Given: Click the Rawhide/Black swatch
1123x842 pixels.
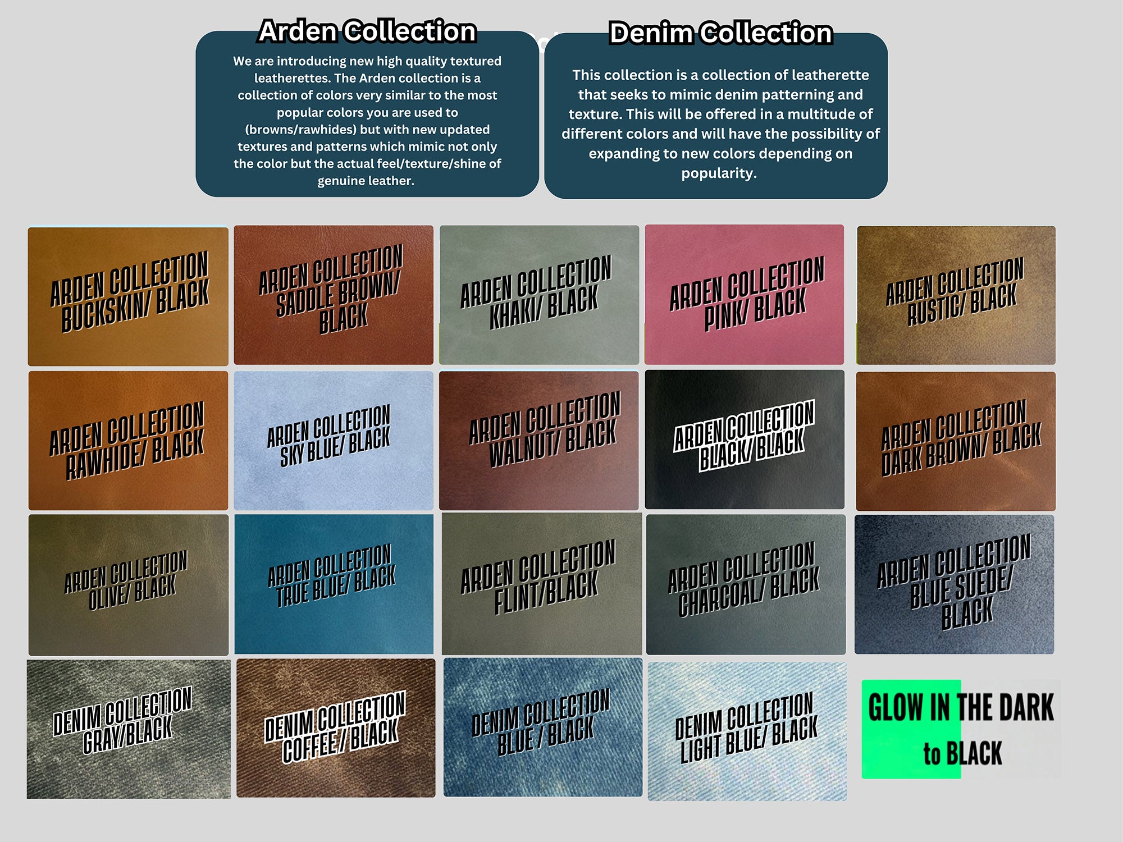Looking at the screenshot, I should (128, 440).
